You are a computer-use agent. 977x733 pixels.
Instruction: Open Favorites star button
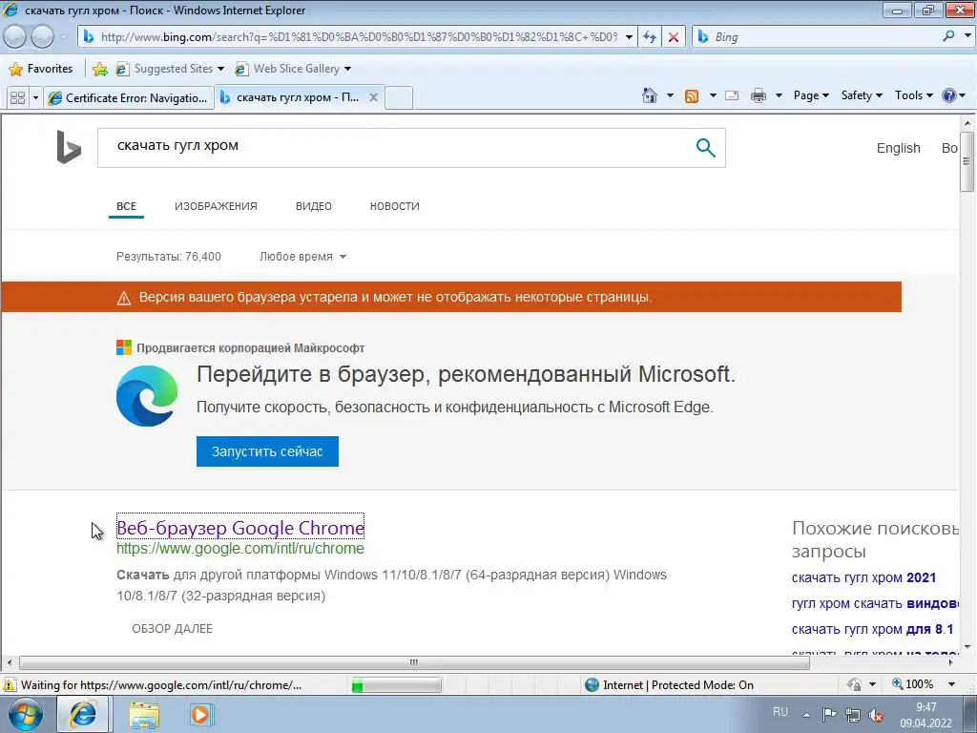tap(15, 69)
